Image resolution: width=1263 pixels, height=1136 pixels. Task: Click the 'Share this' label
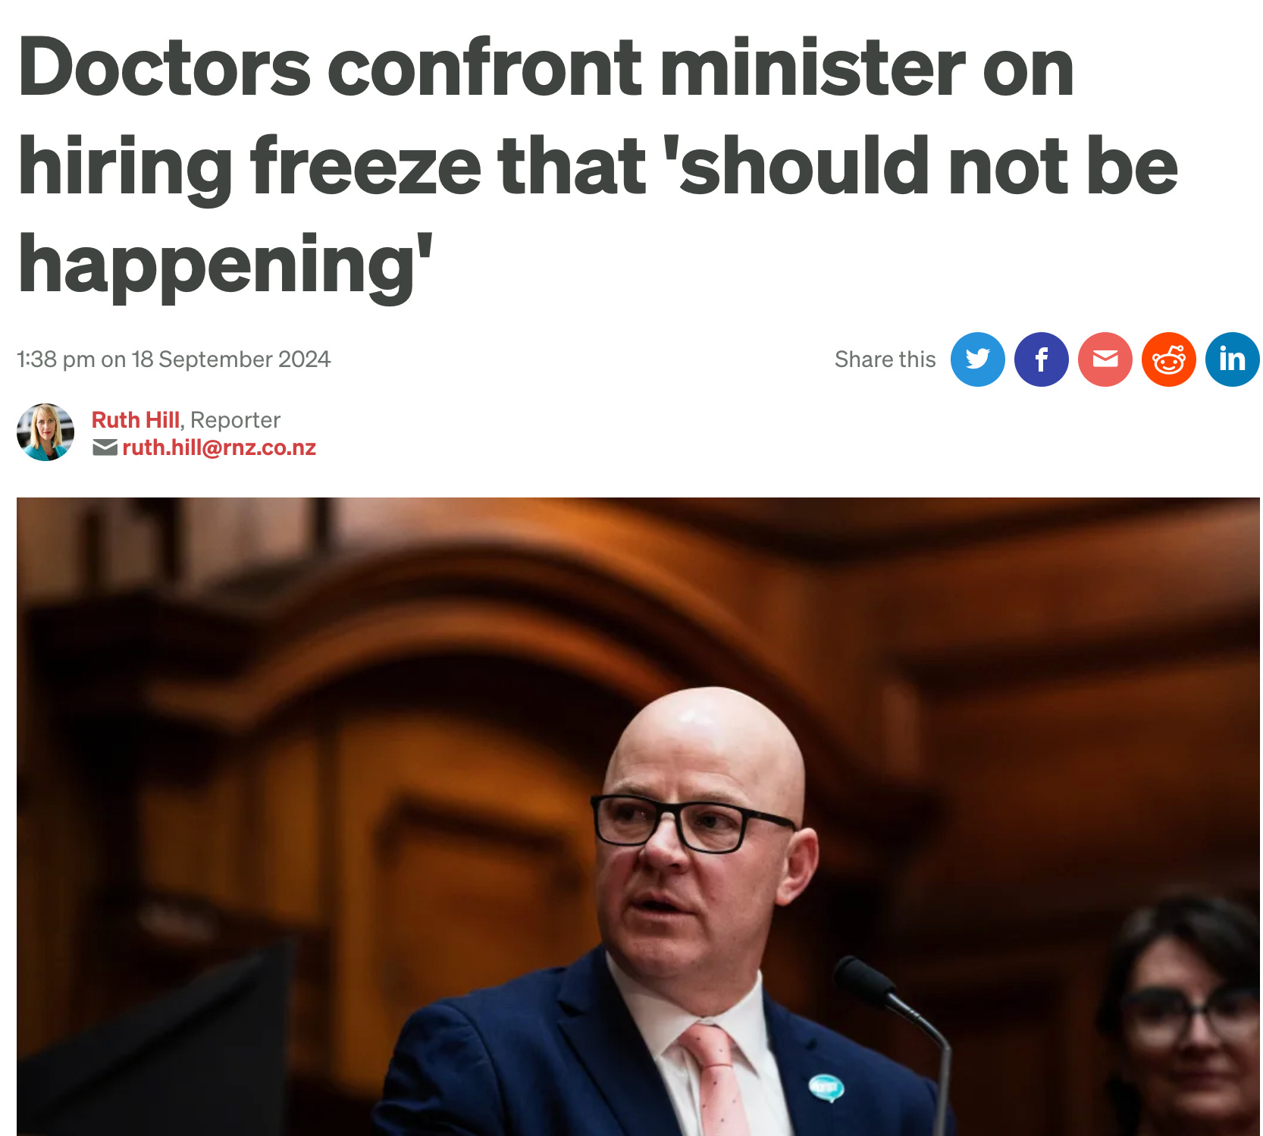click(x=885, y=359)
